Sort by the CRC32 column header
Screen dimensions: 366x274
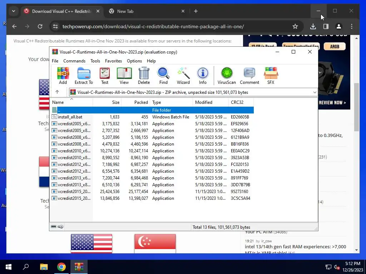[241, 102]
